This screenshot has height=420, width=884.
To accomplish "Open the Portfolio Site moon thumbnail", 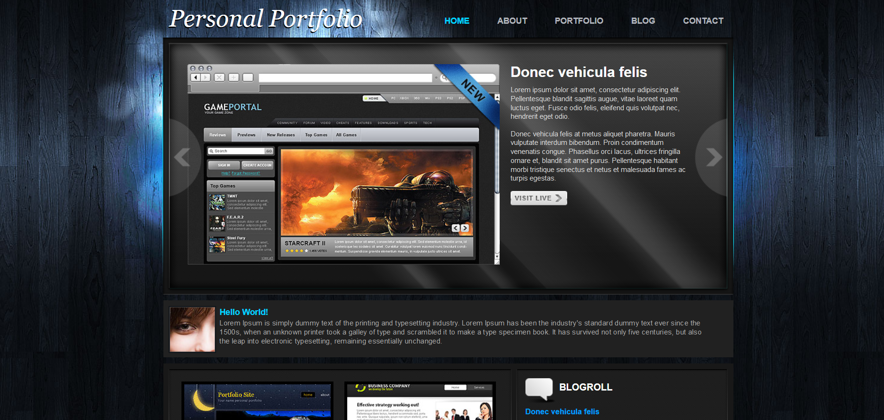I will tap(257, 401).
